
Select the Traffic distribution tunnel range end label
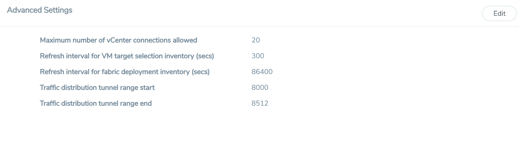96,103
